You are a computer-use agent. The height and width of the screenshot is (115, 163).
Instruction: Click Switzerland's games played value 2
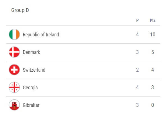(x=137, y=70)
